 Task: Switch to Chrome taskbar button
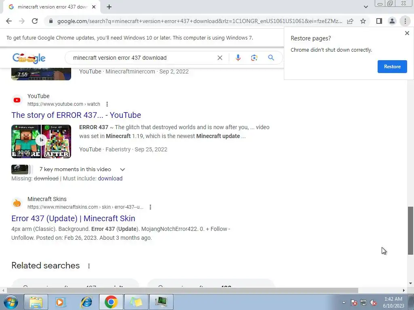[111, 302]
